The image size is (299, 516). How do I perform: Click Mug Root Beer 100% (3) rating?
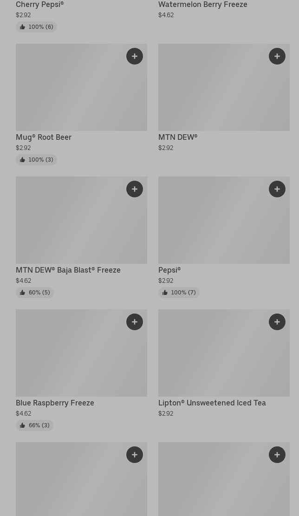pyautogui.click(x=36, y=160)
